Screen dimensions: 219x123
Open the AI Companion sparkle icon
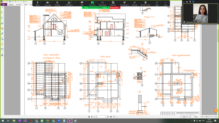click(125, 3)
